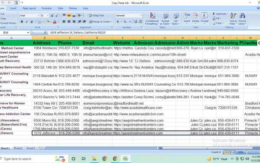The width and height of the screenshot is (260, 163).
Task: Toggle Underline formatting
Action: pos(31,21)
